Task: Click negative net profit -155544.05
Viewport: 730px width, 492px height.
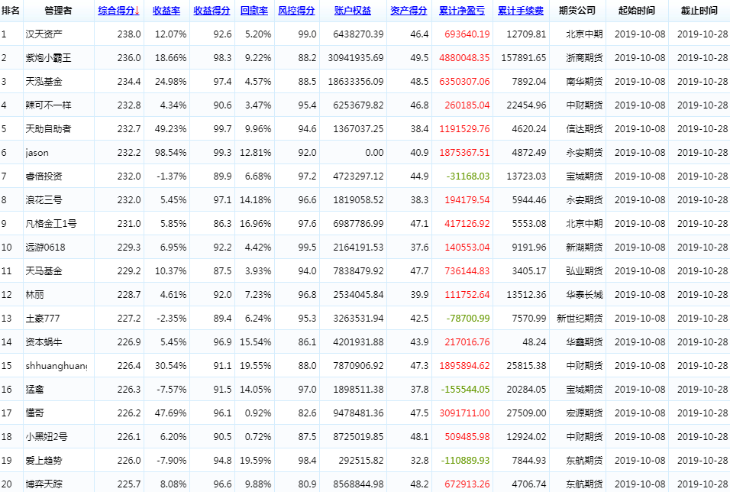Action: tap(465, 390)
